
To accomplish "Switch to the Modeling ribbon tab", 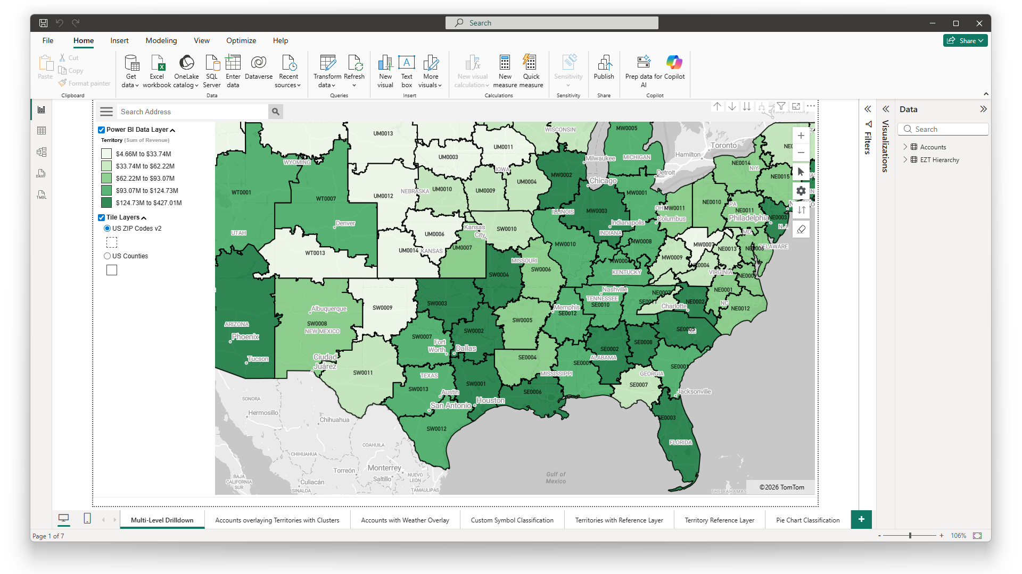I will coord(161,40).
